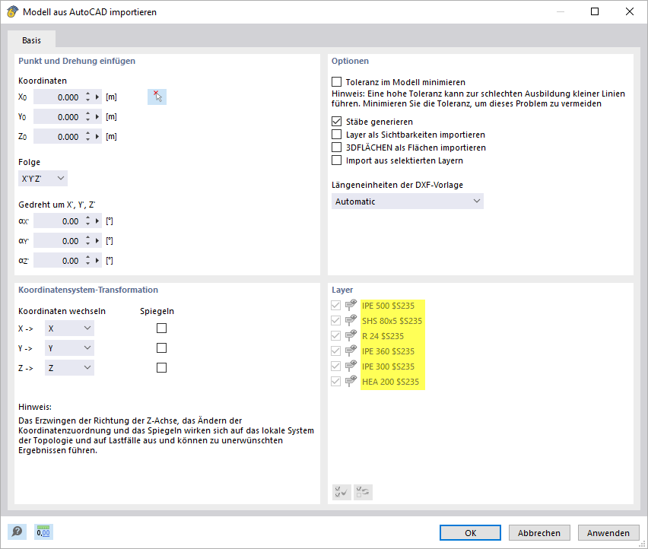This screenshot has height=549, width=648.
Task: Click the Anwenden button
Action: [x=608, y=533]
